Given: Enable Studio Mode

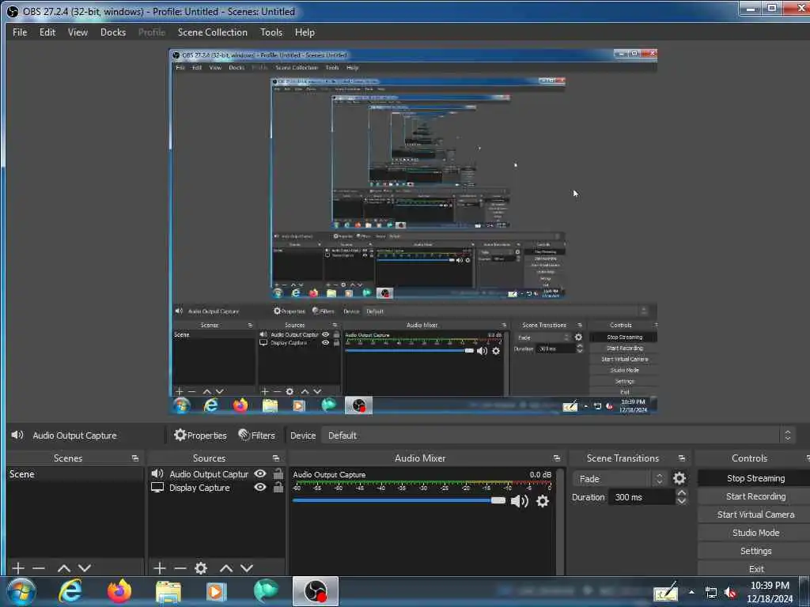Looking at the screenshot, I should (755, 533).
